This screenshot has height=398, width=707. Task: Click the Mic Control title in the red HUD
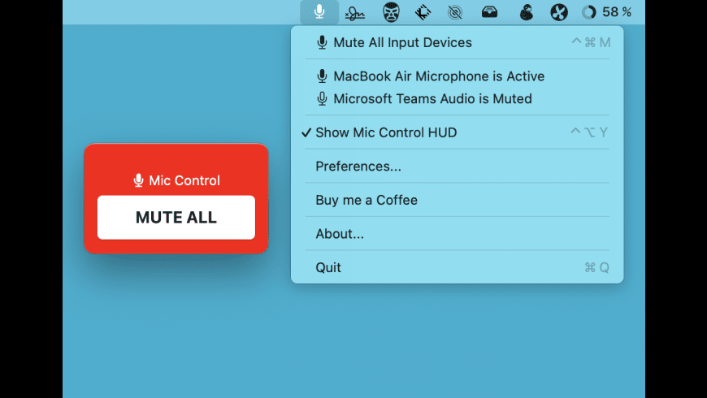(x=184, y=180)
